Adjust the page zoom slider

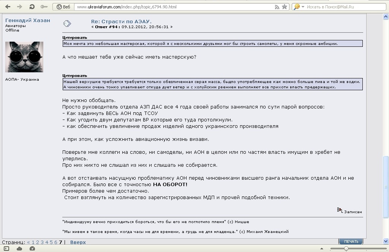pos(346,249)
